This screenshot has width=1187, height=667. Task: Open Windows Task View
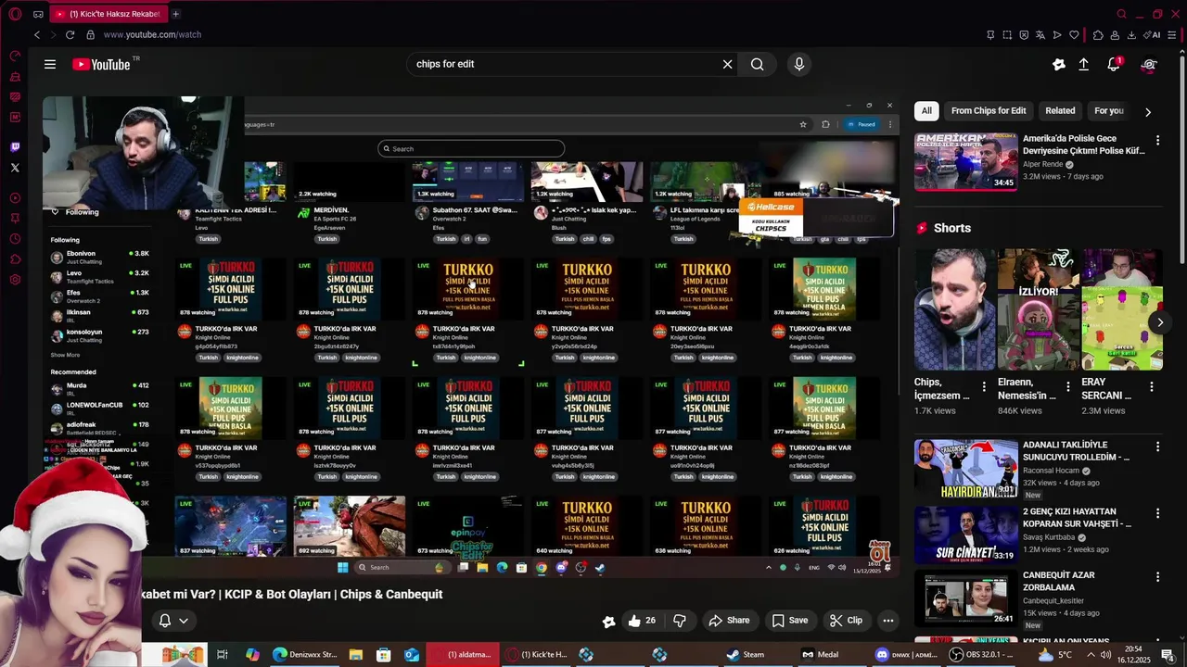(x=222, y=654)
